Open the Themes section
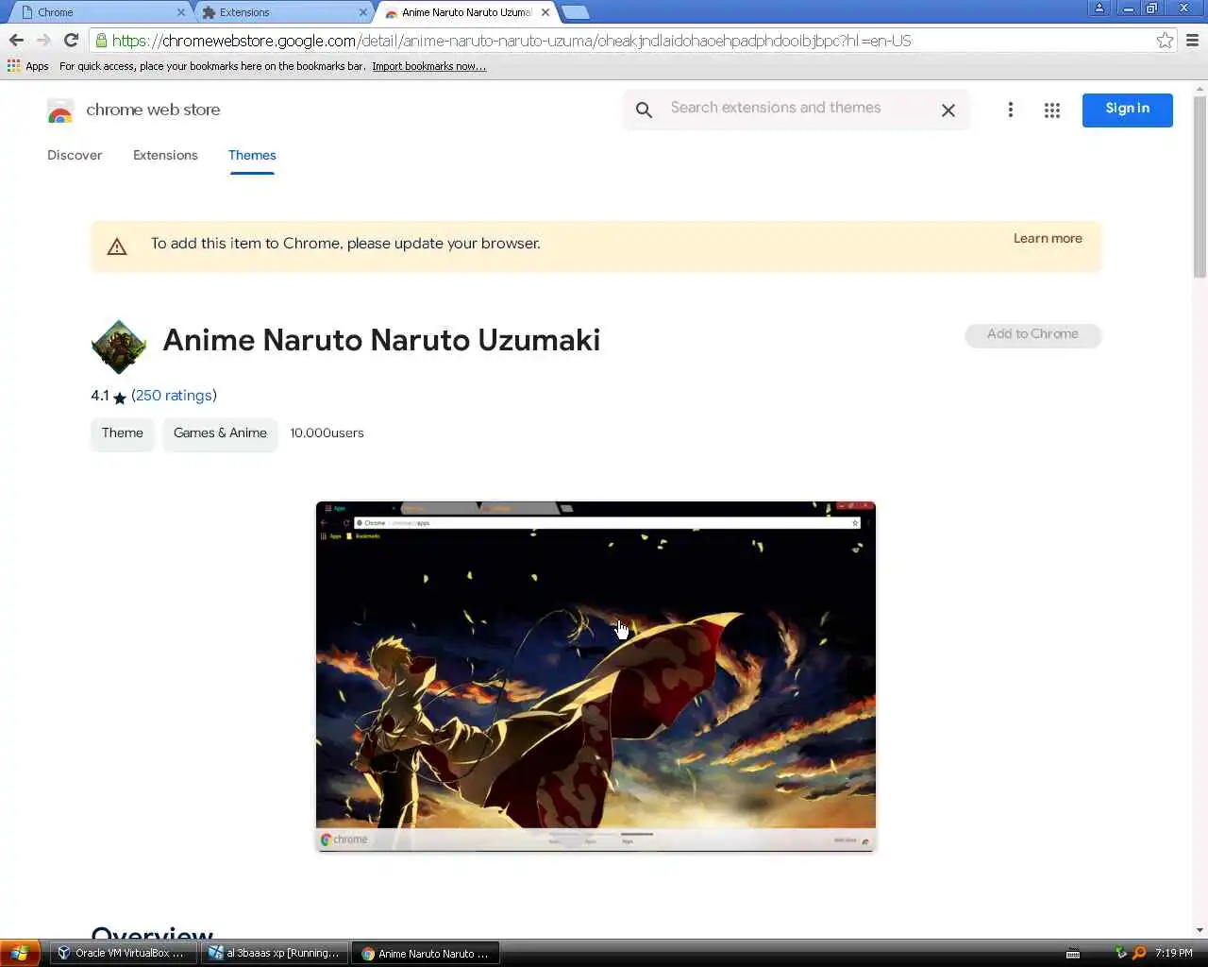 (252, 155)
